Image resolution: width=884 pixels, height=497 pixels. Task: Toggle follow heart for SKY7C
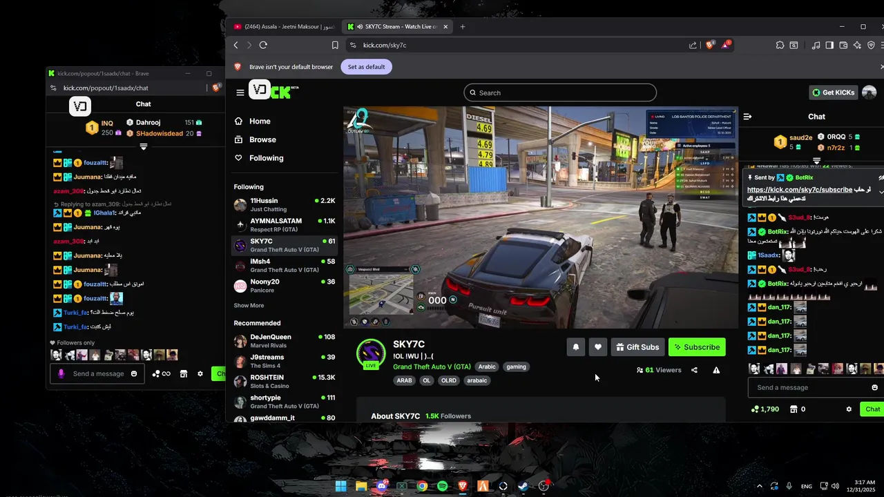[598, 347]
